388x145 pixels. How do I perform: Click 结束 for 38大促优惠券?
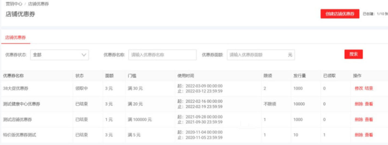coord(369,88)
